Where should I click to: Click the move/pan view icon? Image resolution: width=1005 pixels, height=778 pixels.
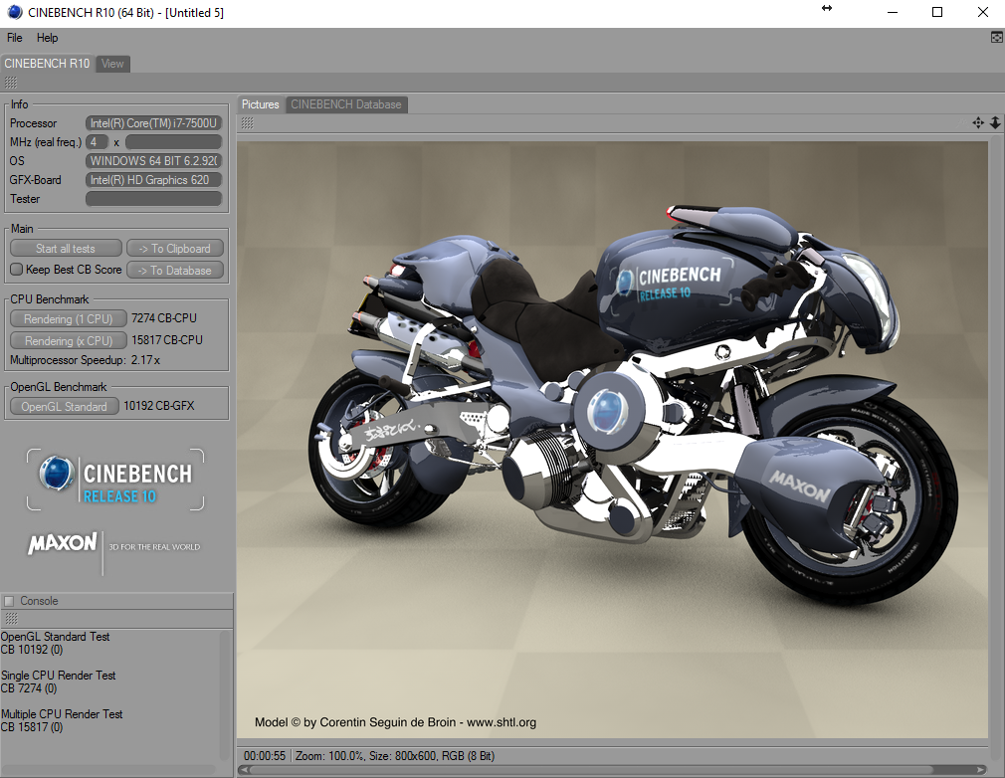pyautogui.click(x=977, y=122)
